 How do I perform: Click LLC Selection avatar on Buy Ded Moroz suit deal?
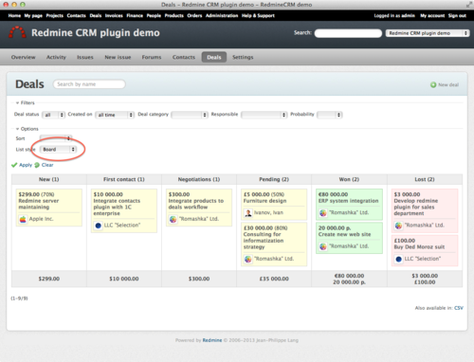(398, 259)
